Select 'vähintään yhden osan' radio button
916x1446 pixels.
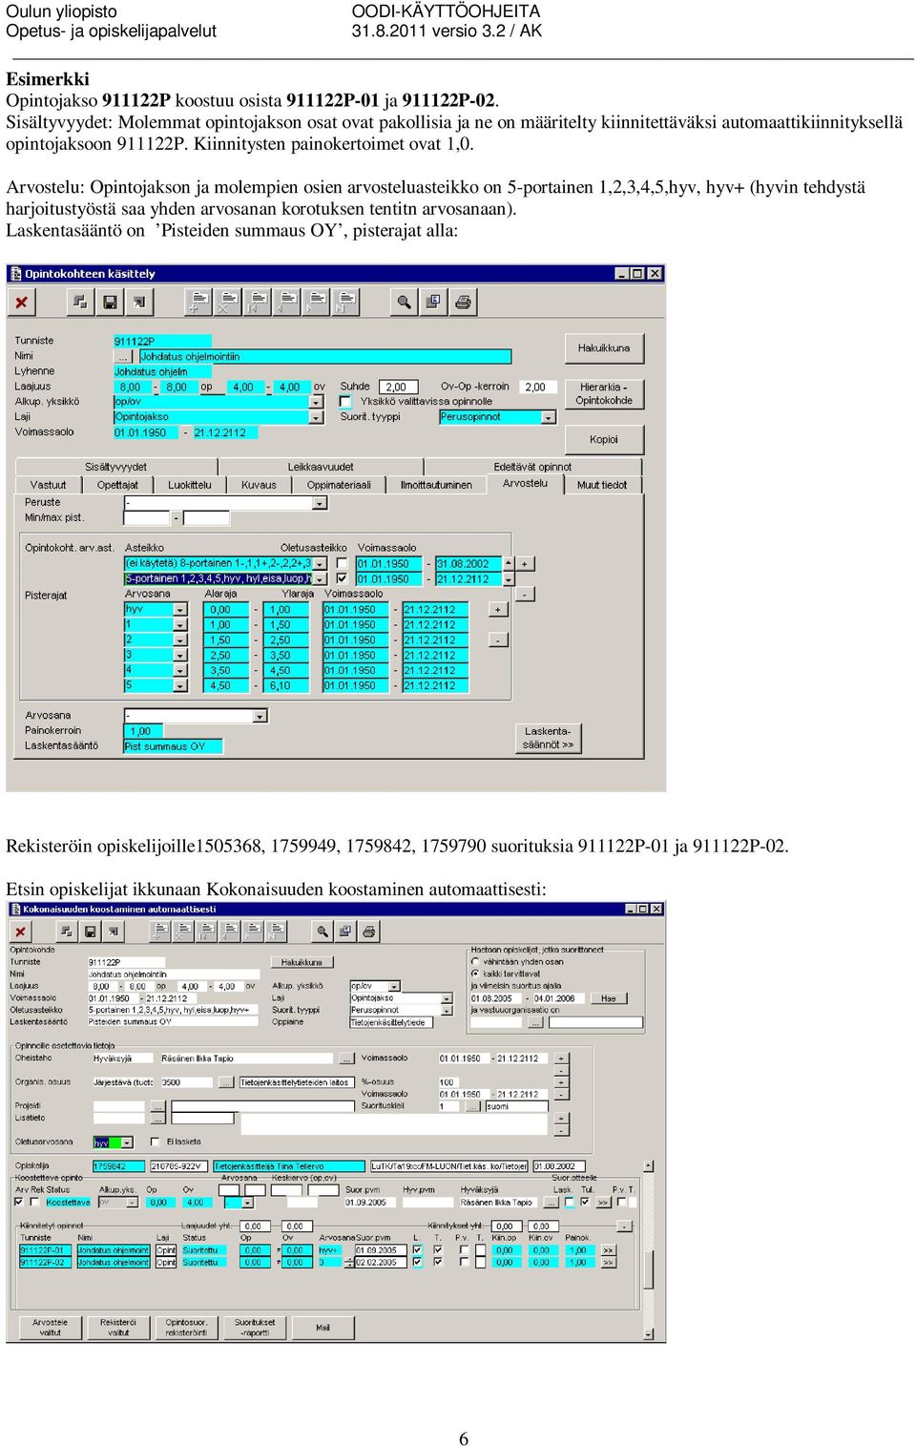pyautogui.click(x=475, y=961)
